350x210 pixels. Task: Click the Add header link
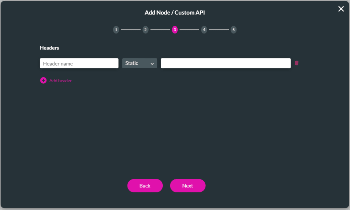point(60,80)
